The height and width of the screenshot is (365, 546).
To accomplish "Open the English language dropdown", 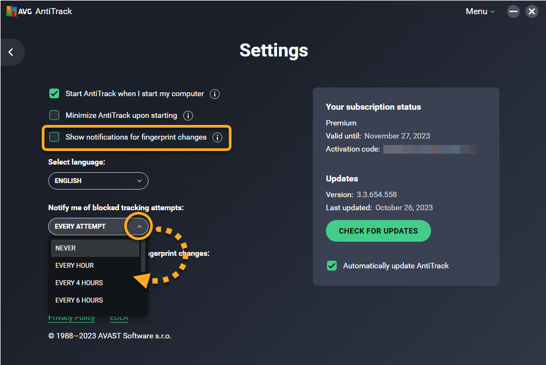I will click(98, 181).
